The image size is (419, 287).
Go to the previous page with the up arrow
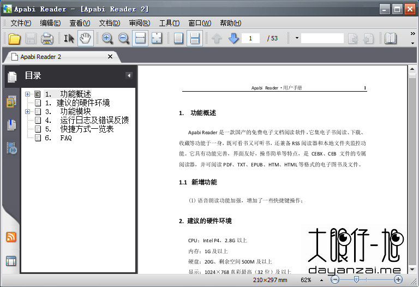pos(217,39)
